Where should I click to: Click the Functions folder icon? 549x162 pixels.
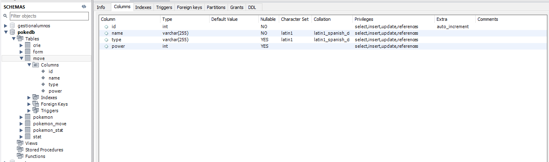click(x=20, y=156)
